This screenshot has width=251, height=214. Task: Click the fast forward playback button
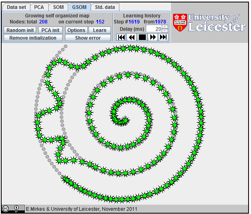[x=153, y=37]
